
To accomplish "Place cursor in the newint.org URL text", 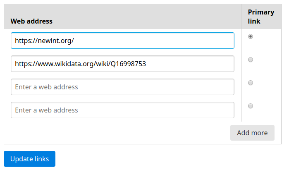I will coord(44,41).
